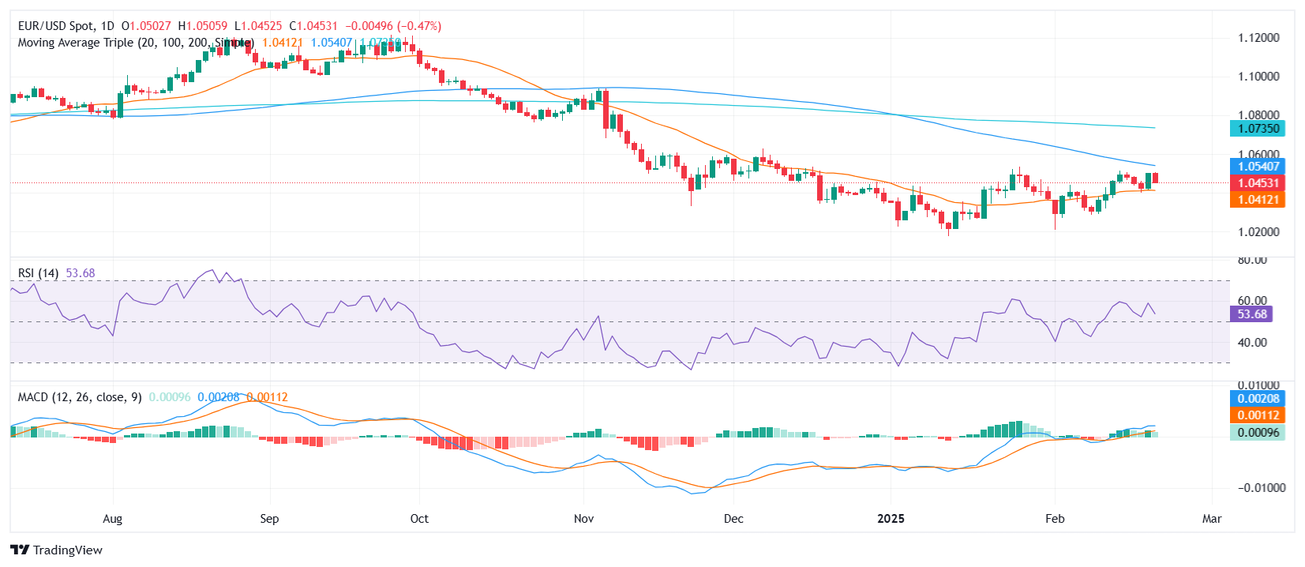Click the cyan 1.07350 price tag

[x=1257, y=129]
